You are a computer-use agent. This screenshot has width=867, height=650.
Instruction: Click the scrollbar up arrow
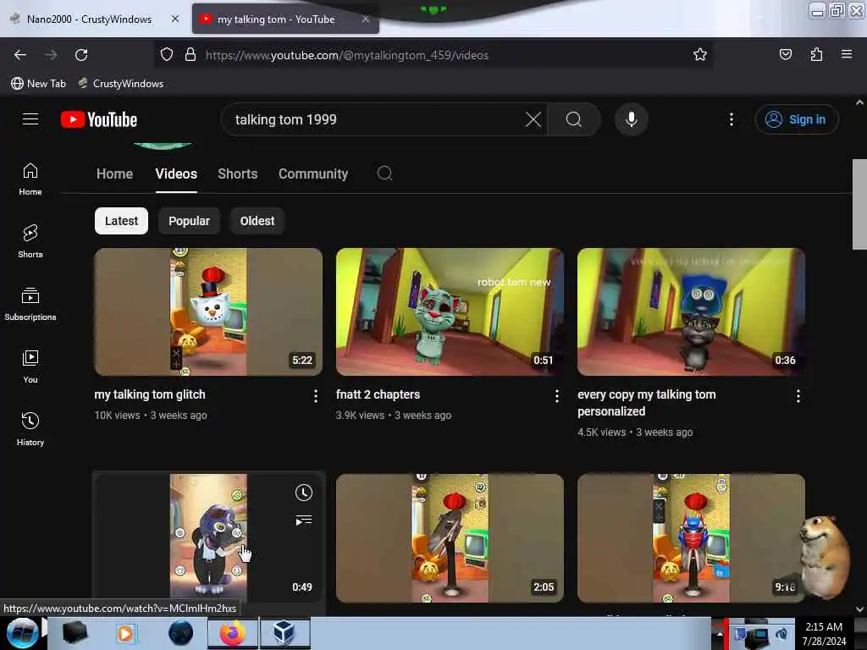[x=859, y=102]
